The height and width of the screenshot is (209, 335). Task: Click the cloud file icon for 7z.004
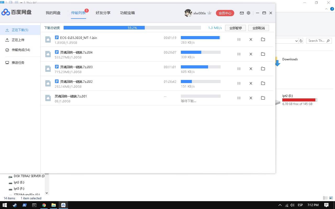tap(48, 54)
